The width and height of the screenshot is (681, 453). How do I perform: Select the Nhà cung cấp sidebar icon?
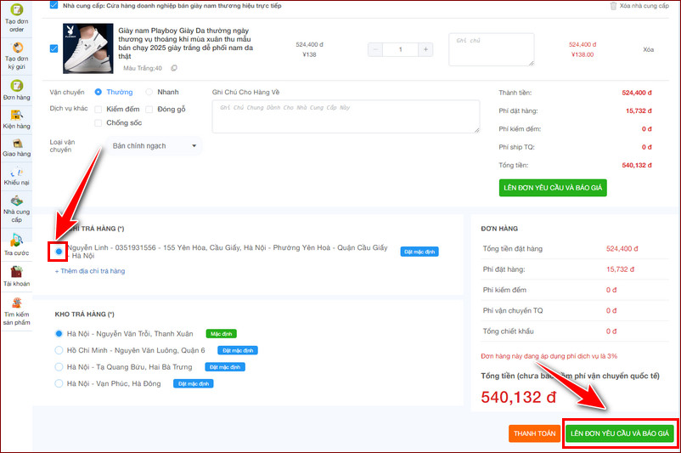[x=16, y=204]
